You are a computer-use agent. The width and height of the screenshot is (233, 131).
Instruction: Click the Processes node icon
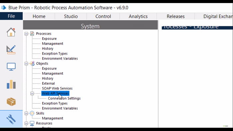[x=32, y=34]
